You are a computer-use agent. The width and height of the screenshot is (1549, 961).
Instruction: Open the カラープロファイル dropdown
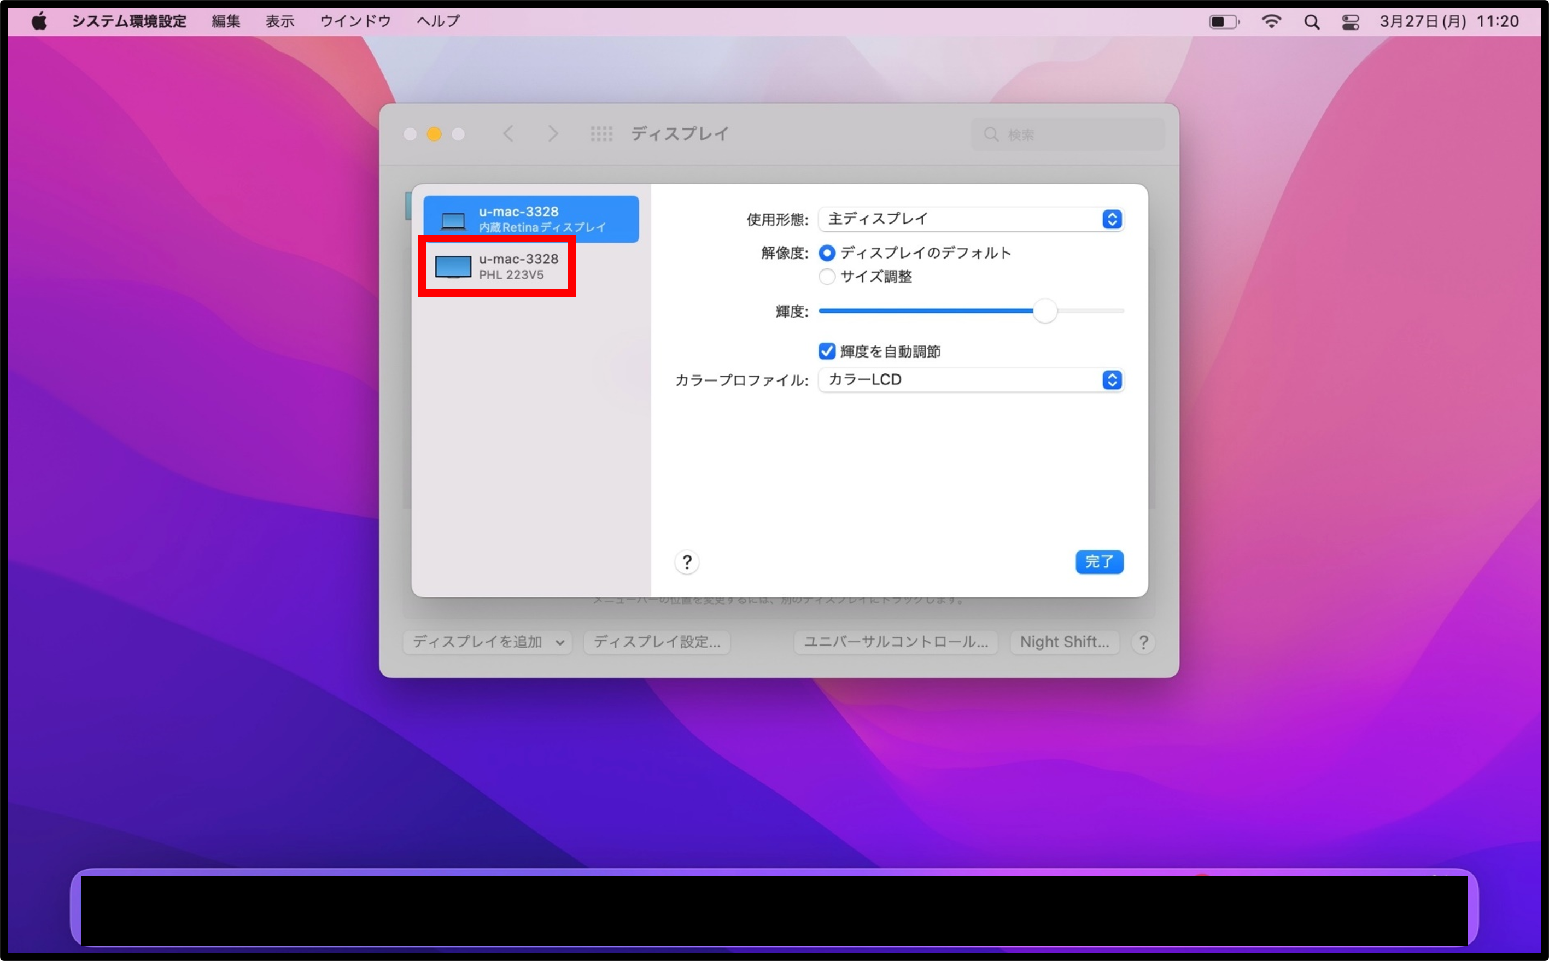(x=971, y=380)
